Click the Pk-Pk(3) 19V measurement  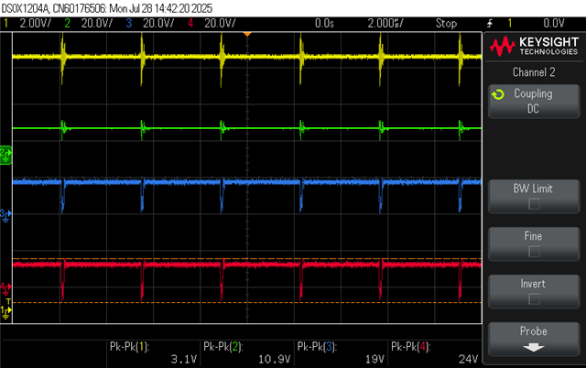tap(341, 352)
